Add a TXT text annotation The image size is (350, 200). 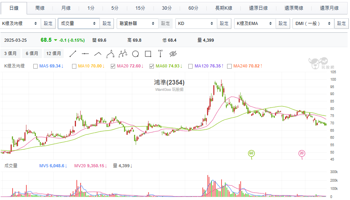point(160,53)
